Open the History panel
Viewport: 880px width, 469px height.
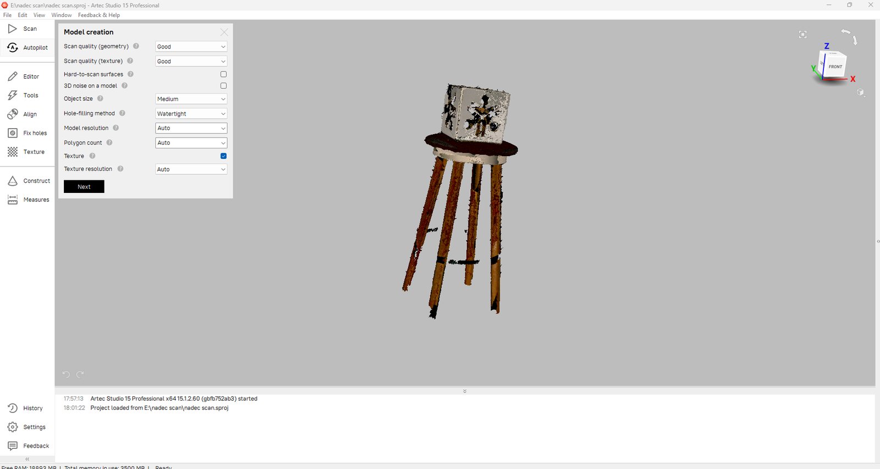click(27, 408)
